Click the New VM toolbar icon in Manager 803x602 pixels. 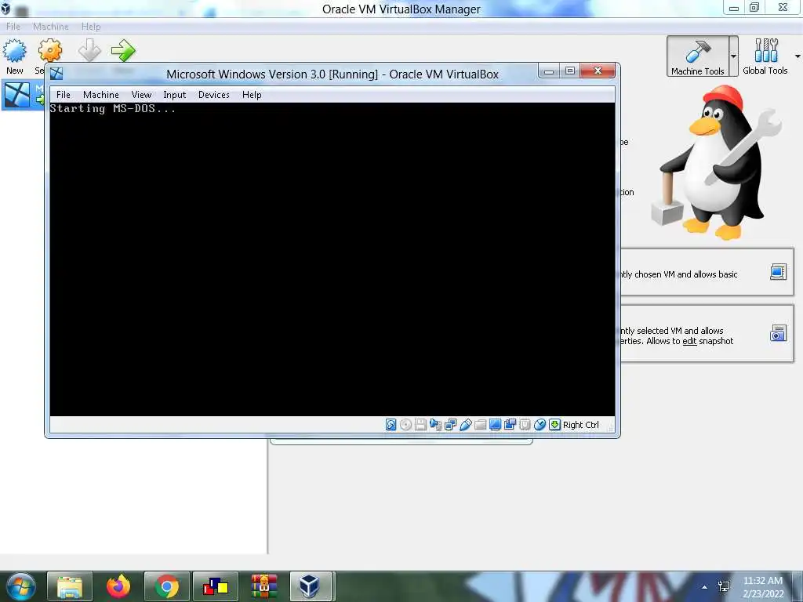(14, 51)
